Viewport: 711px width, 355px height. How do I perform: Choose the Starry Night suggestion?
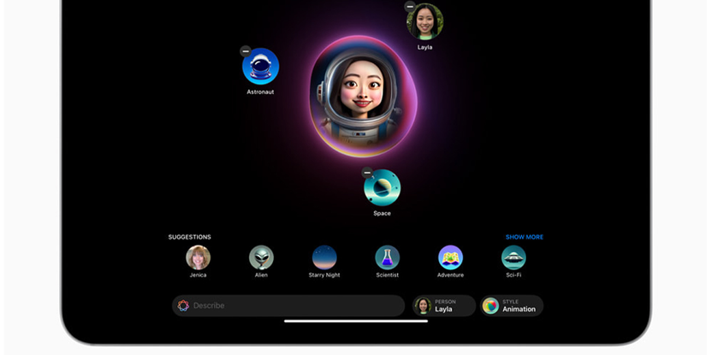click(324, 258)
